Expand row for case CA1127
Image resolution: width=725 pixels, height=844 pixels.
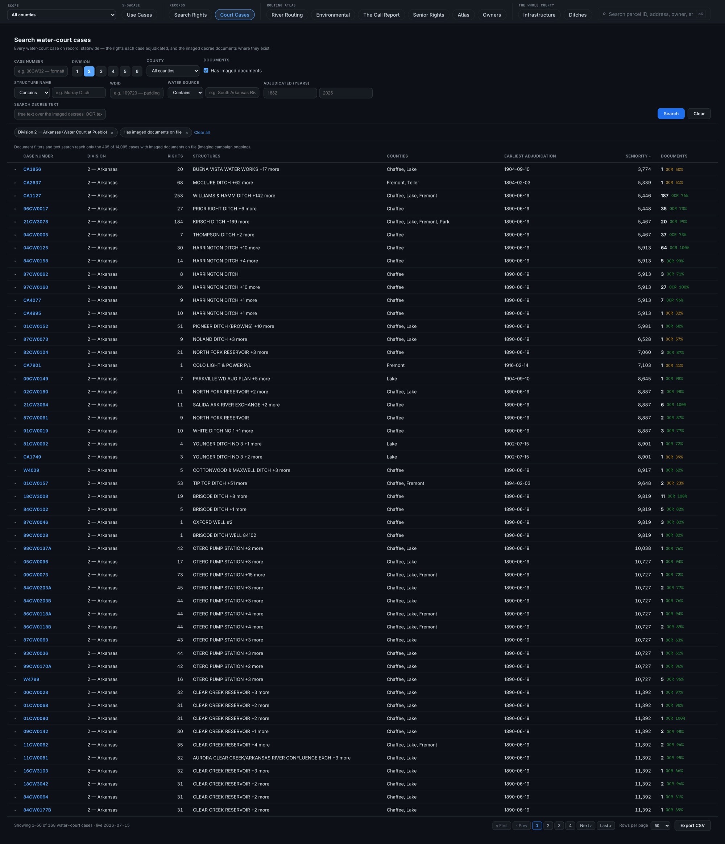[x=16, y=196]
